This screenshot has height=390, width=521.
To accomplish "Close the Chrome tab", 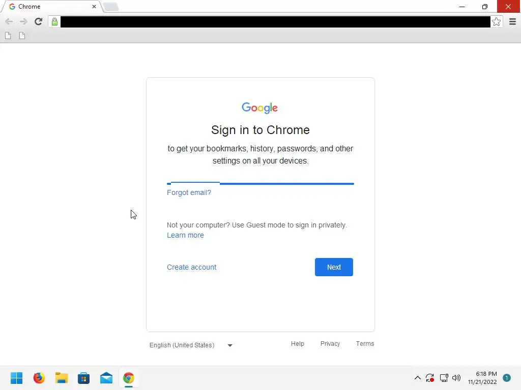I will tap(94, 7).
